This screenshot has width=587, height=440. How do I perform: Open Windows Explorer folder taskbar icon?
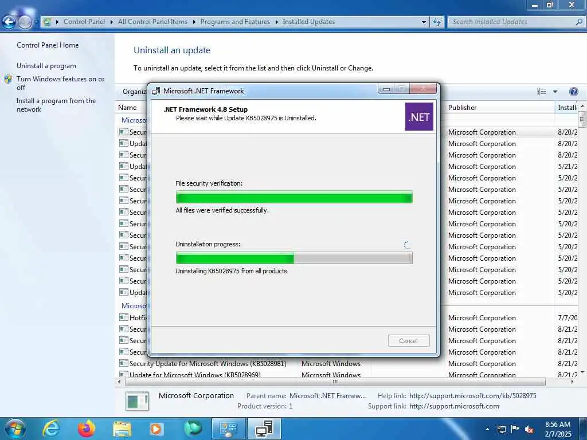[x=122, y=429]
